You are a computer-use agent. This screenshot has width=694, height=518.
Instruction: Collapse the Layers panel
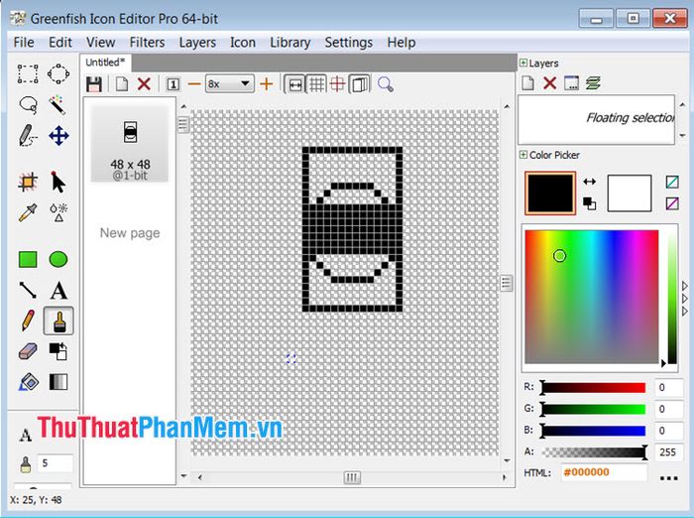(x=523, y=63)
